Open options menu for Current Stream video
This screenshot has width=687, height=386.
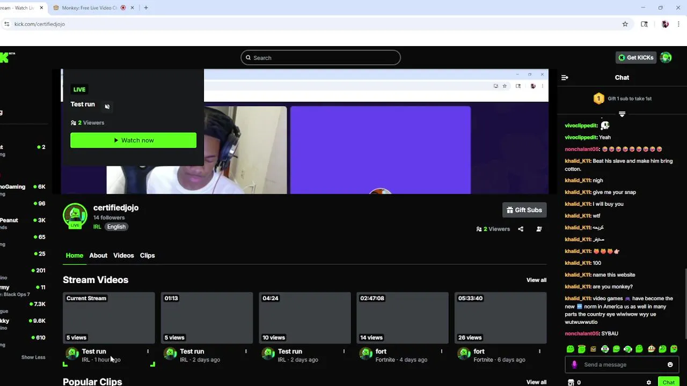(x=148, y=352)
